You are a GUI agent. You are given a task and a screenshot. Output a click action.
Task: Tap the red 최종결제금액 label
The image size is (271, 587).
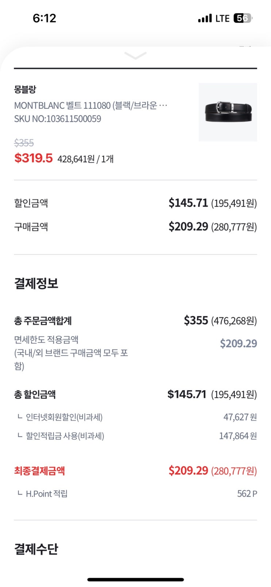(x=39, y=471)
